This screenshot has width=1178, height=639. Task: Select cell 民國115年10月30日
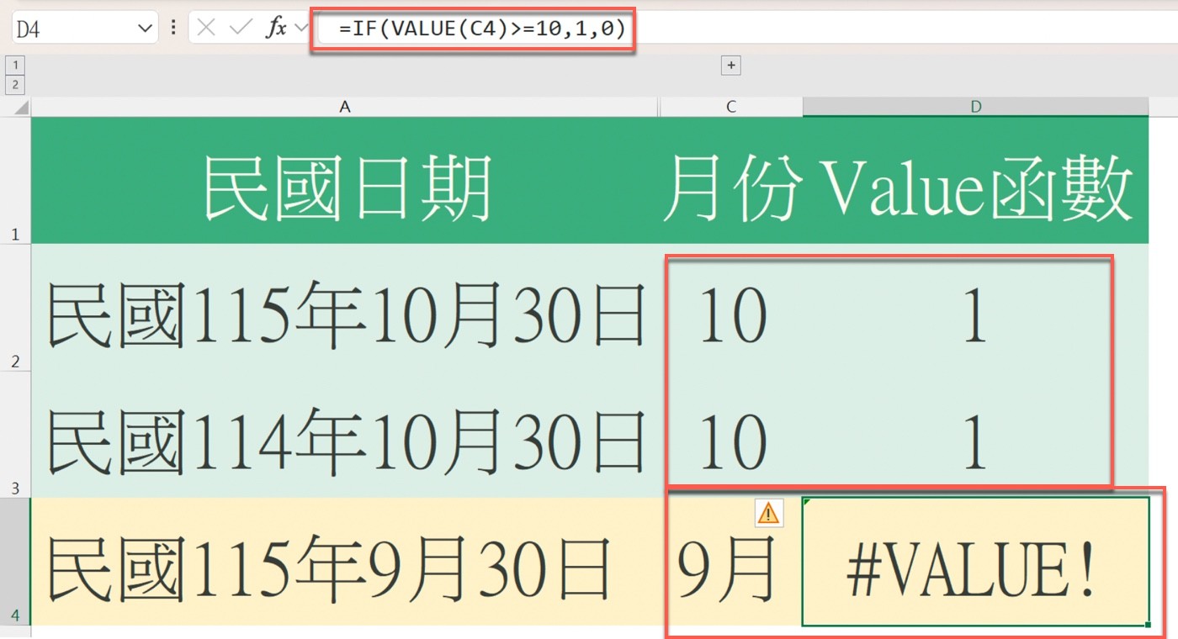click(x=344, y=308)
